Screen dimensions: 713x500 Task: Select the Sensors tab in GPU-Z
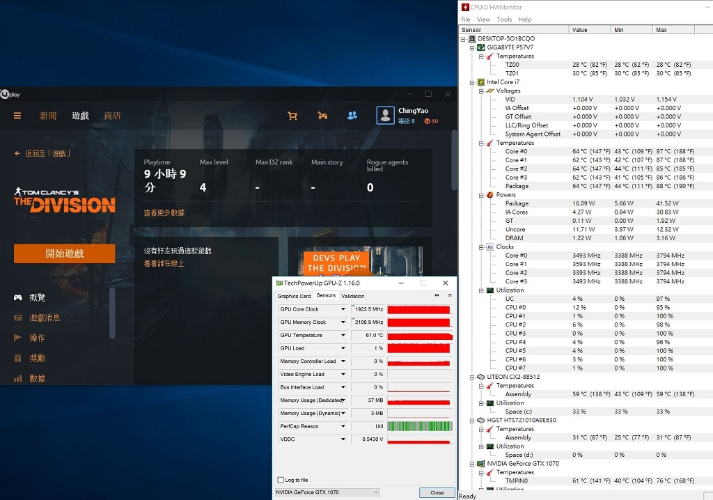pos(326,296)
